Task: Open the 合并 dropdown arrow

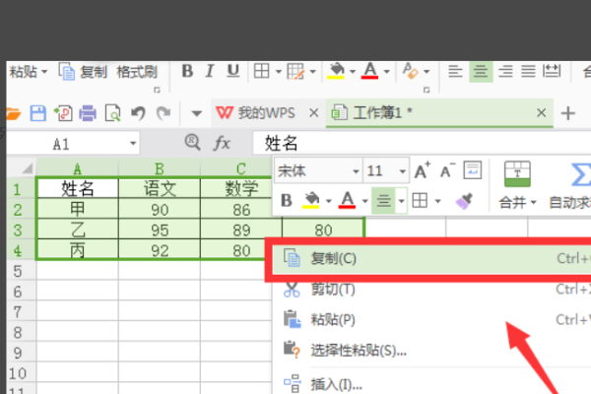Action: pyautogui.click(x=533, y=203)
